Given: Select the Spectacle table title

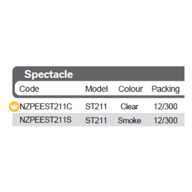Looking at the screenshot, I should [48, 74].
